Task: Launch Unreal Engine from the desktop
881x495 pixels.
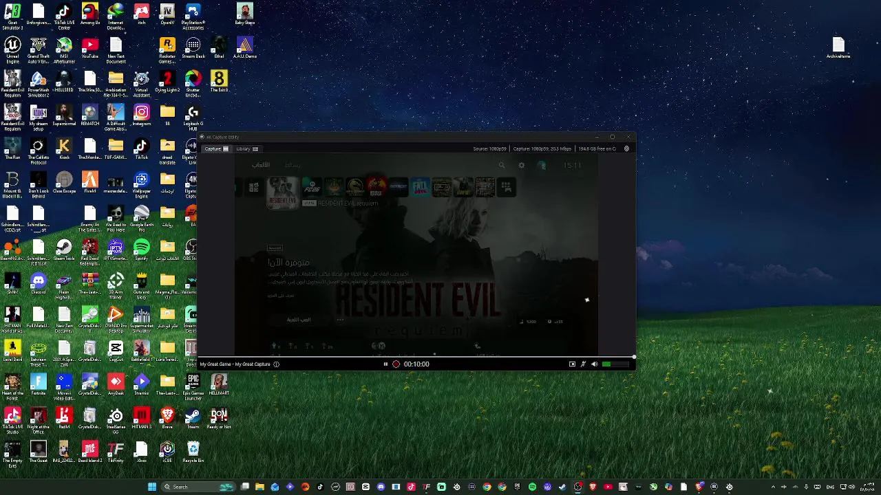Action: coord(12,50)
